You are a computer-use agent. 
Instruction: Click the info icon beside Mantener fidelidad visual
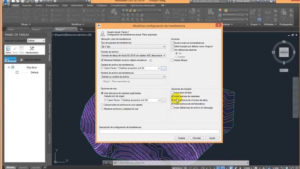pos(150,61)
